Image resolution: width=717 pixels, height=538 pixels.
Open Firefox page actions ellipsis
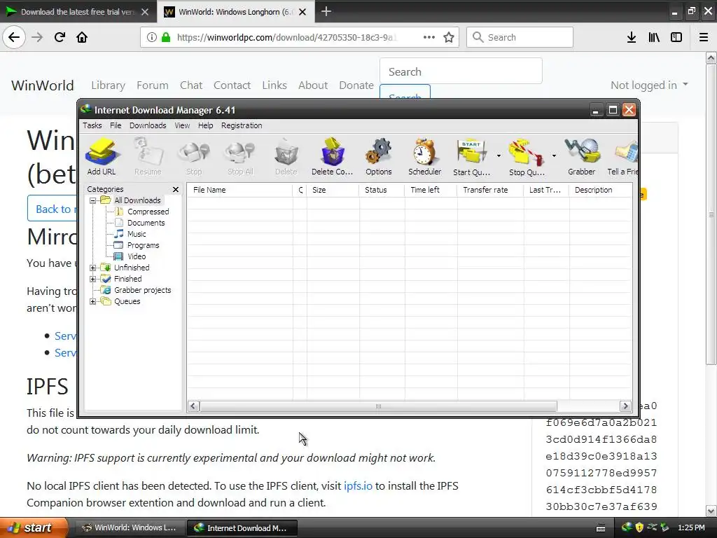tap(429, 37)
